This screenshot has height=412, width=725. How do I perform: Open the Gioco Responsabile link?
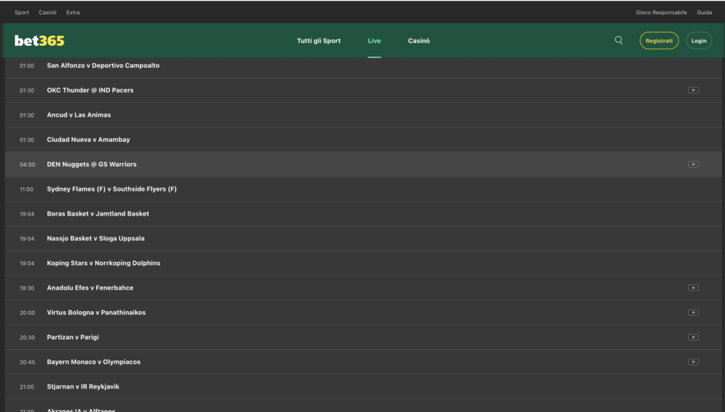661,13
